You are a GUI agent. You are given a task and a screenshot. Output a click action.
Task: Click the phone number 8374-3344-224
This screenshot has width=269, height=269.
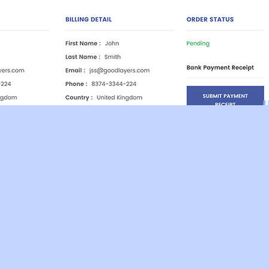tap(114, 84)
